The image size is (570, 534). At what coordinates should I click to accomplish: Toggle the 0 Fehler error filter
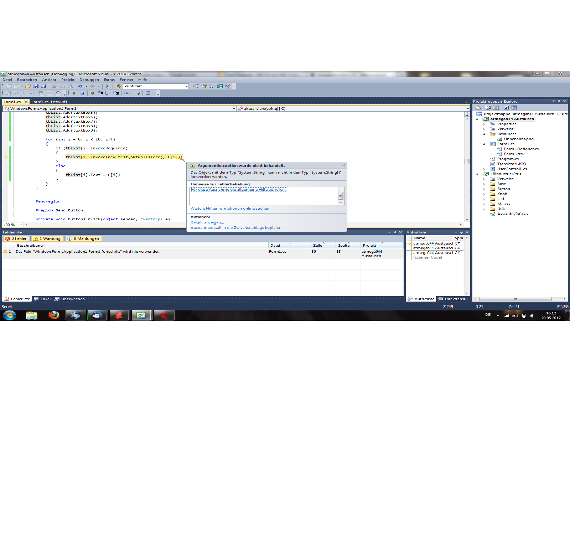(16, 239)
